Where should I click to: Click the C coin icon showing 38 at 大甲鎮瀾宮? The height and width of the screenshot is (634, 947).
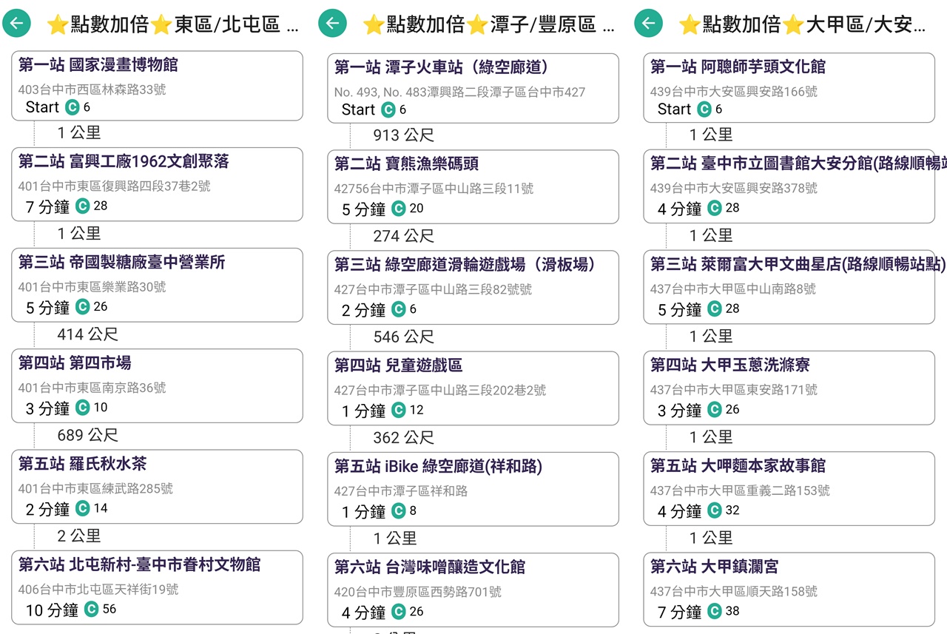[713, 611]
